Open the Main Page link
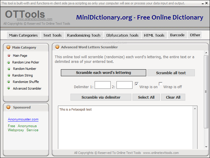Screen dimensions: 210x158 (x=20, y=56)
